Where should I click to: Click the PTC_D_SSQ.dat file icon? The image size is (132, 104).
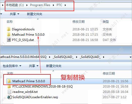click(x=9, y=40)
